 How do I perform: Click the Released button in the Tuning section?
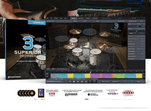coord(141,33)
